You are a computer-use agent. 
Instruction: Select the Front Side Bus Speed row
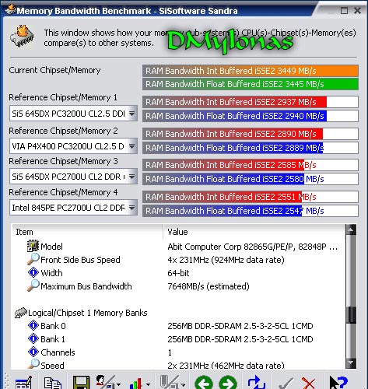tap(178, 260)
